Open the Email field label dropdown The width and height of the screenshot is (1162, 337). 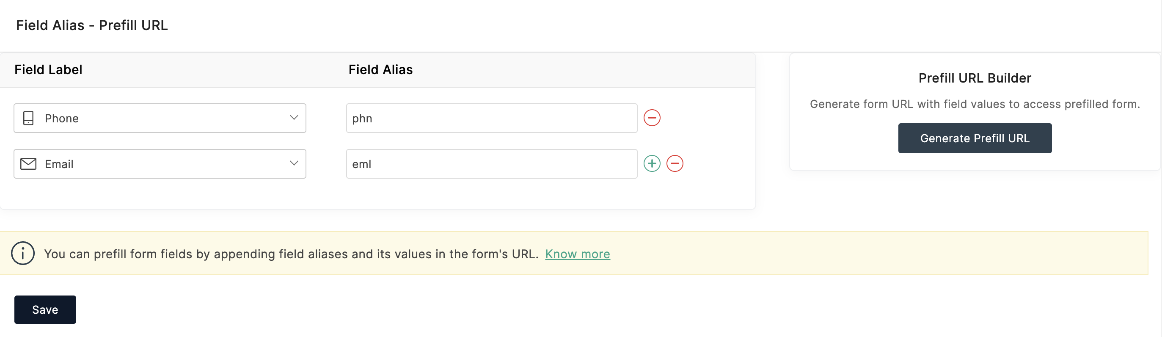coord(160,164)
